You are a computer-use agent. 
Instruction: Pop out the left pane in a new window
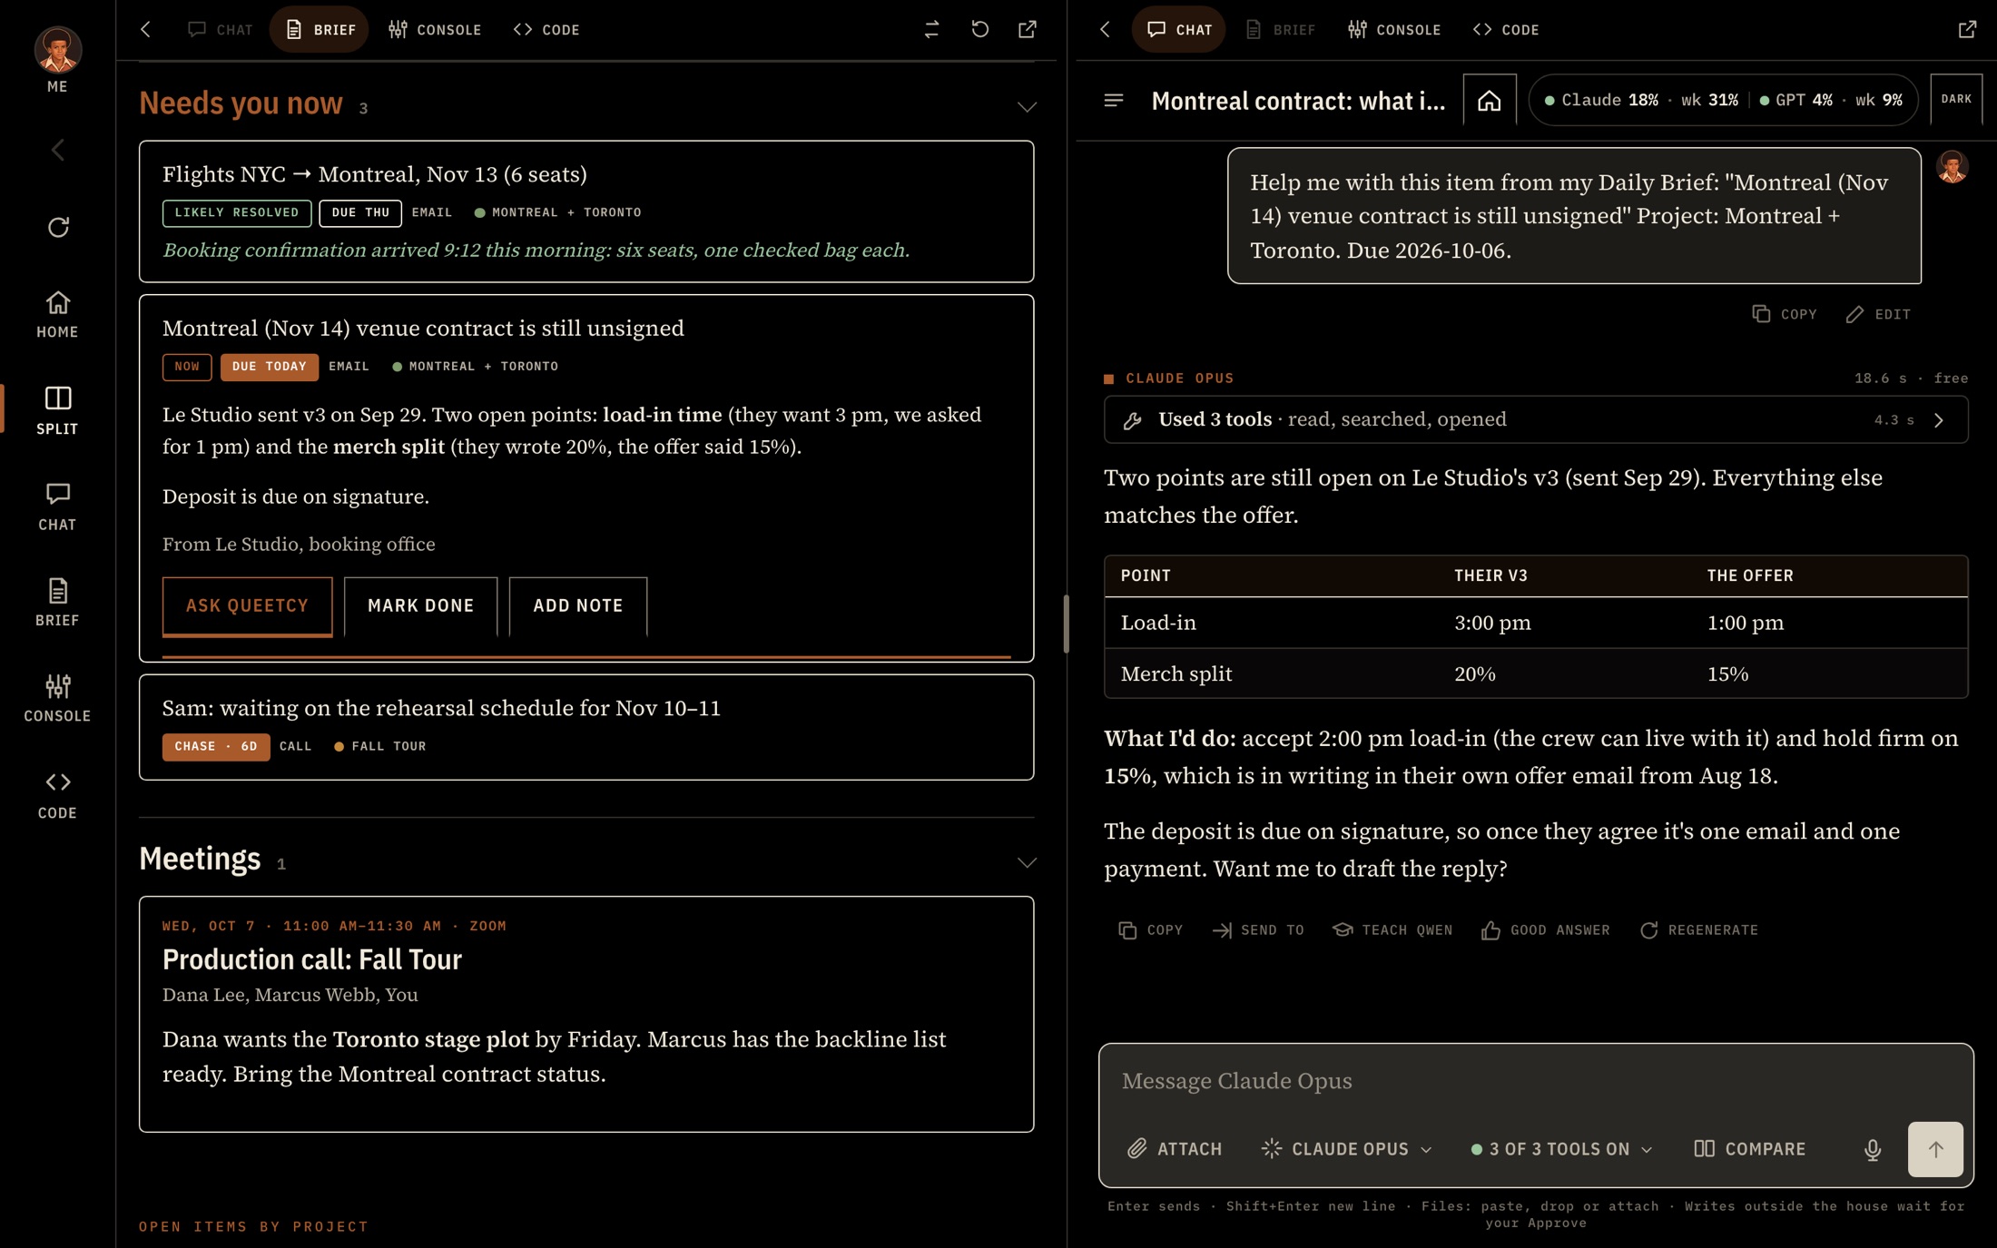[1027, 30]
